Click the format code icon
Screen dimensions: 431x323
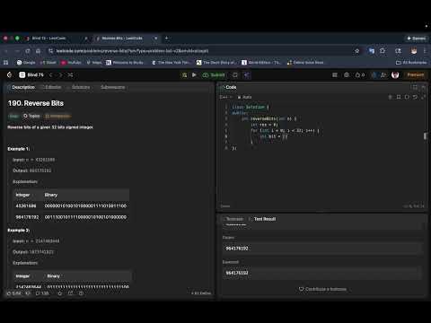[x=390, y=97]
